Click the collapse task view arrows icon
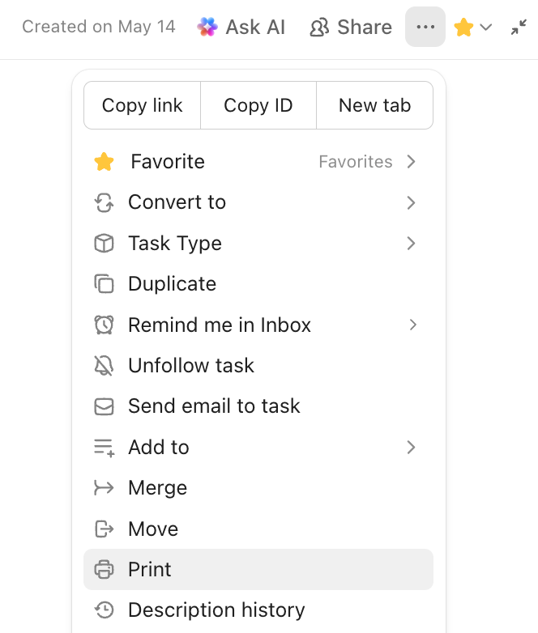This screenshot has height=633, width=538. pos(519,28)
